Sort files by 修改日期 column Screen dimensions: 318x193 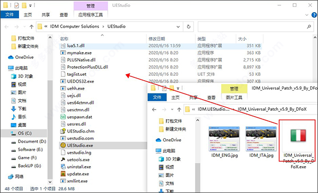(157, 39)
